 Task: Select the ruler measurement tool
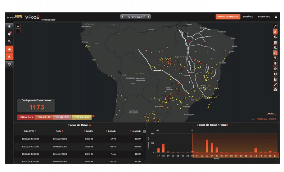[275, 85]
